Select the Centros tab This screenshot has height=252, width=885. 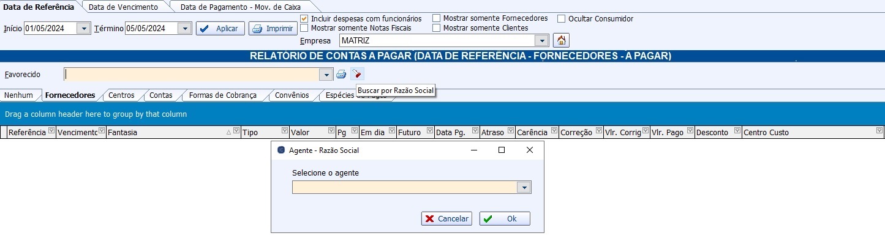click(121, 95)
